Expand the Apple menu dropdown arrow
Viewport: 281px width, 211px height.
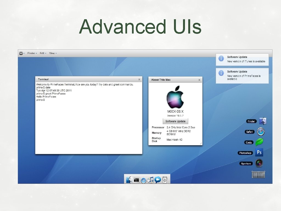pos(24,54)
